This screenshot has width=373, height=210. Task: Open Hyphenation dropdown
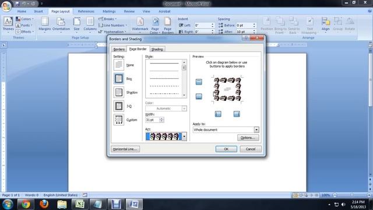pos(112,32)
